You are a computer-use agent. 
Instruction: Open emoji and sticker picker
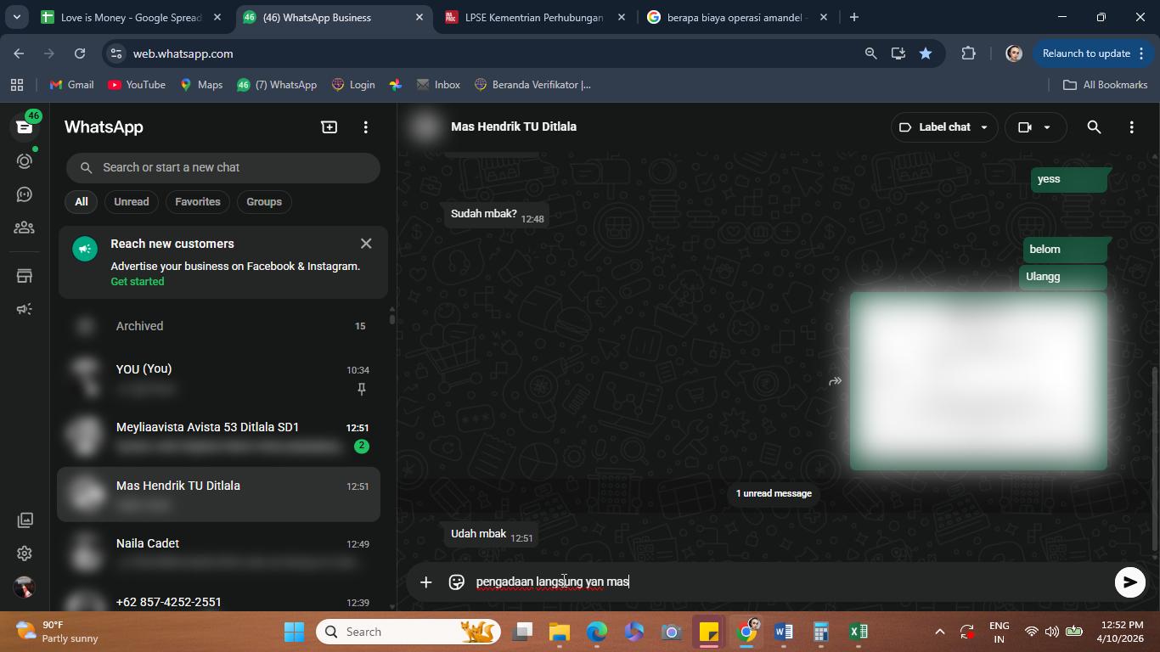(457, 582)
